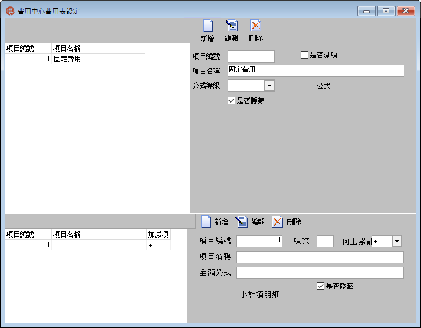Click the upper list 項目名稱 column header
The image size is (421, 328).
[x=98, y=49]
